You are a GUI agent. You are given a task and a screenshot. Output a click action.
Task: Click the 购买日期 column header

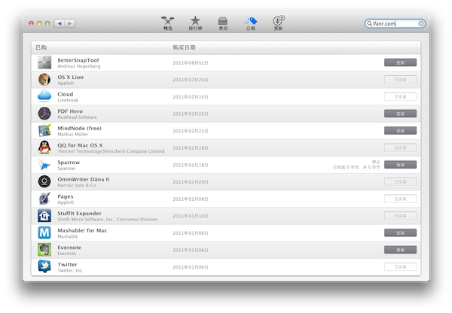pyautogui.click(x=184, y=47)
